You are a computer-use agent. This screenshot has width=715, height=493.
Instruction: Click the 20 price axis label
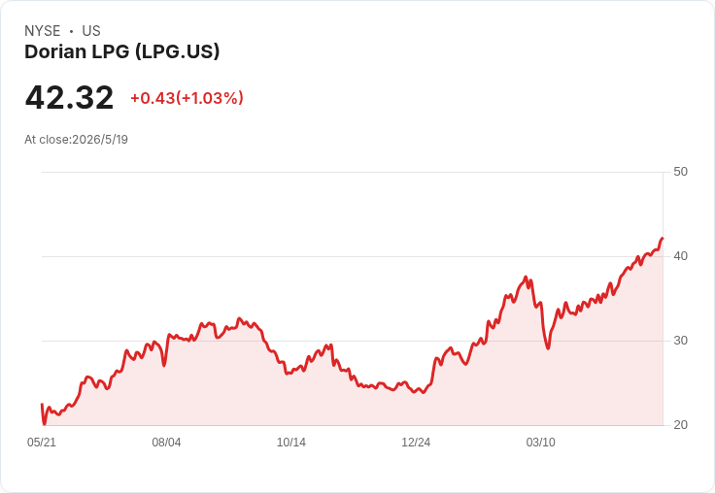click(x=680, y=425)
